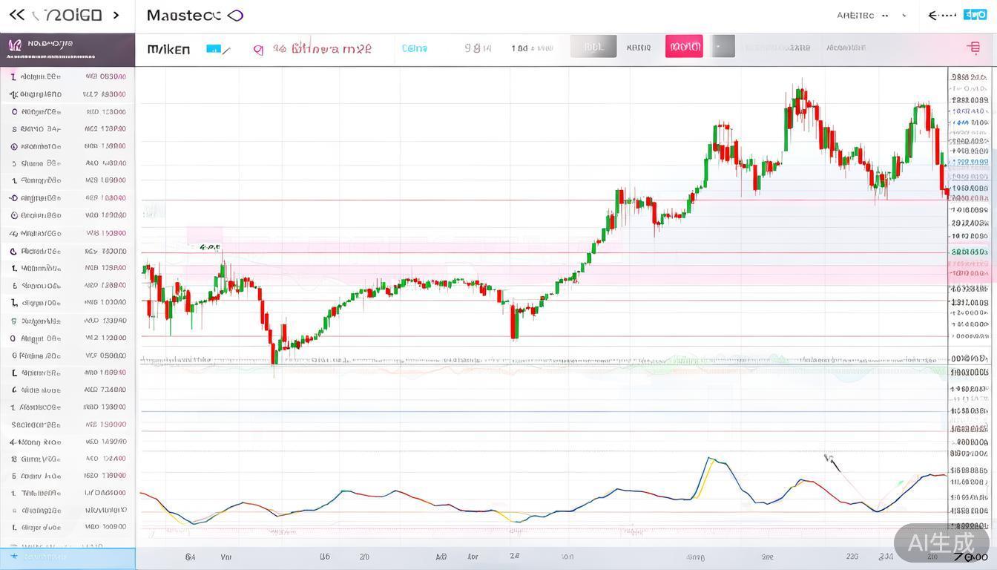Screen dimensions: 997x570
Task: Click the pink highlighted toolbar button
Action: (x=683, y=47)
